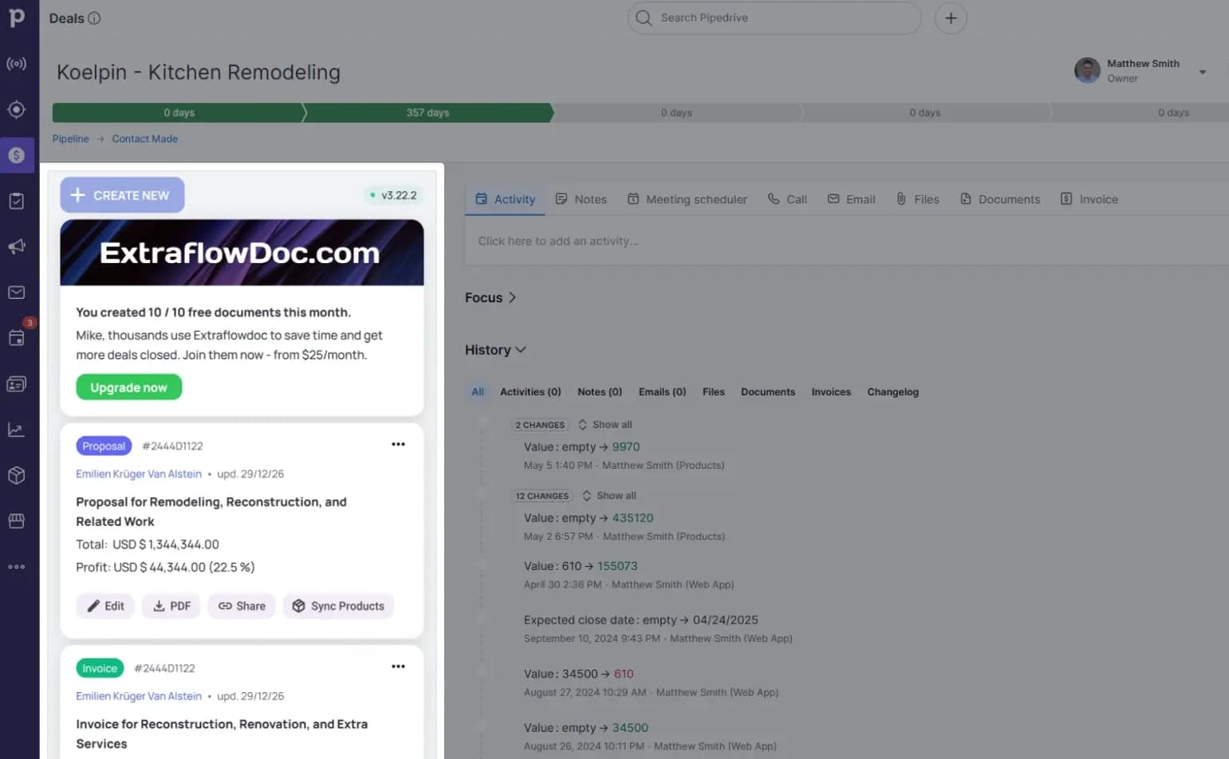This screenshot has height=759, width=1229.
Task: Expand Show all next to 2 CHANGES
Action: [605, 425]
